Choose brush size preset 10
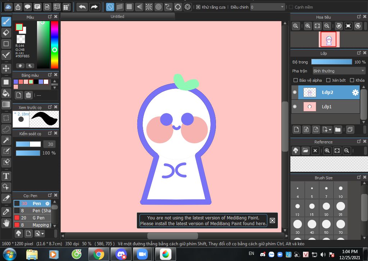The image size is (368, 261). (x=341, y=190)
